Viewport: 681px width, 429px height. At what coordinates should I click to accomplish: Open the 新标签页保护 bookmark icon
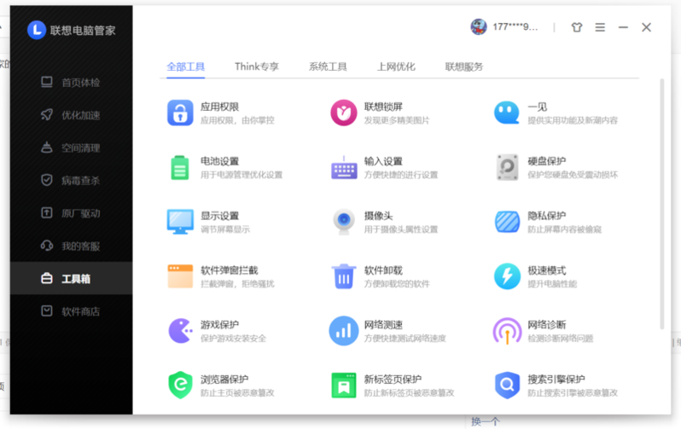tap(344, 386)
